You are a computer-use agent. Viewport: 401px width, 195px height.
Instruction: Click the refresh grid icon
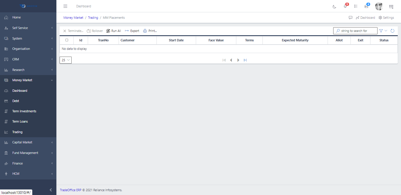pyautogui.click(x=392, y=31)
